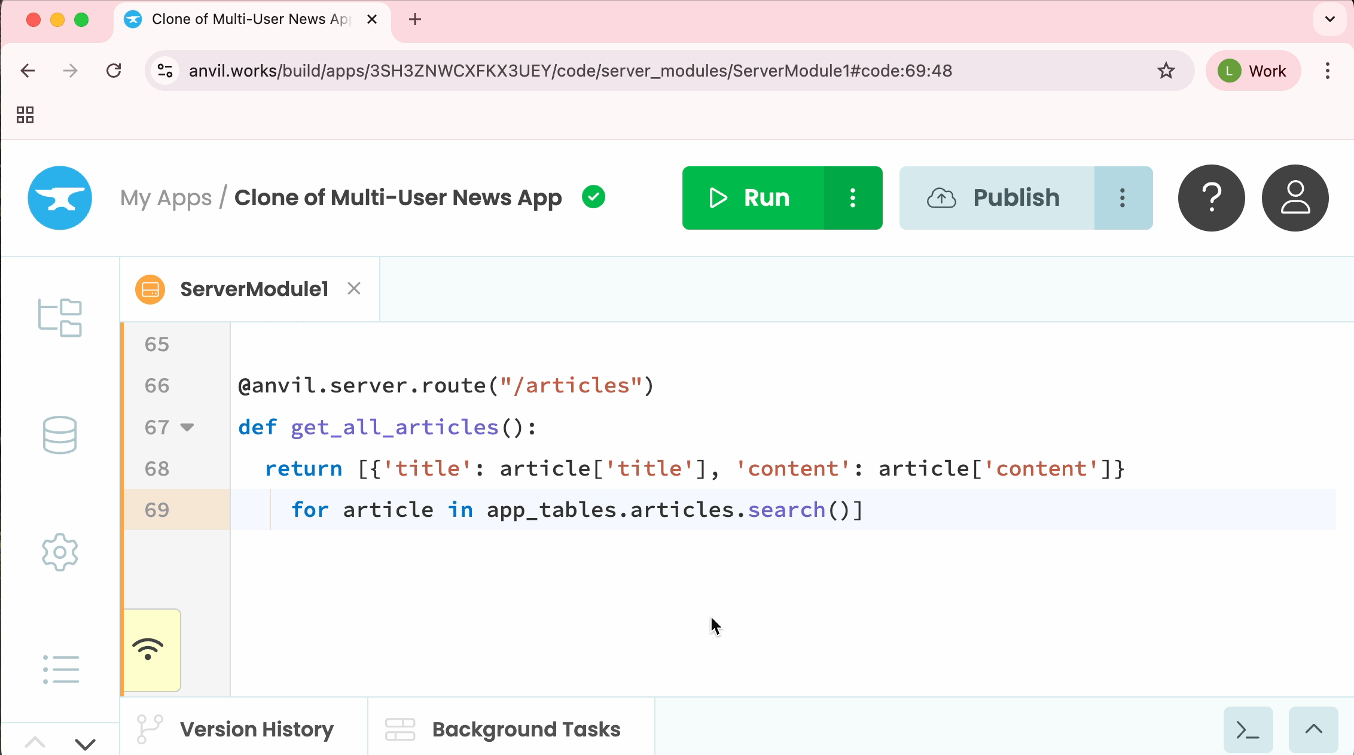Open the Run options dropdown
This screenshot has width=1354, height=755.
click(x=853, y=198)
